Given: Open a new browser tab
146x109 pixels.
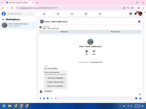Looking at the screenshot, I should click(37, 3).
